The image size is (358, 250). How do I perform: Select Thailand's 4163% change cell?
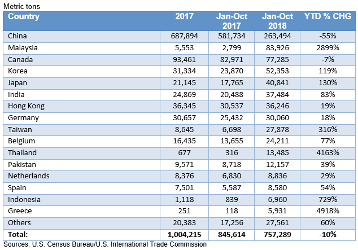328,152
